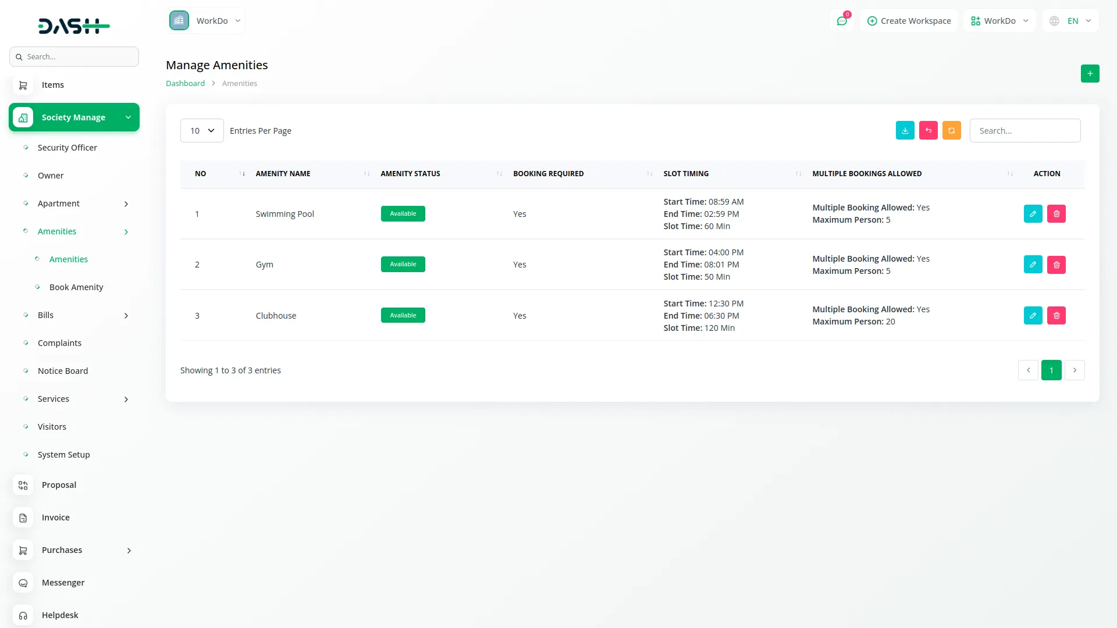1117x628 pixels.
Task: Open the chat messages icon in header
Action: point(841,21)
